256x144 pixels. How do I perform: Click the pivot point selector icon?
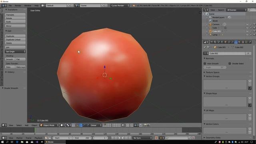[x=69, y=125]
